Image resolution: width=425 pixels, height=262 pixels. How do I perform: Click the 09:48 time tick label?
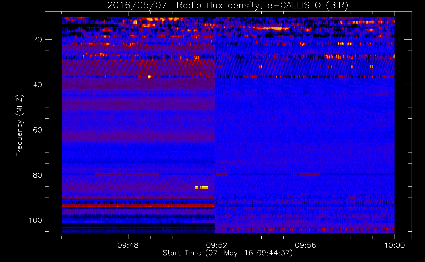pyautogui.click(x=128, y=245)
